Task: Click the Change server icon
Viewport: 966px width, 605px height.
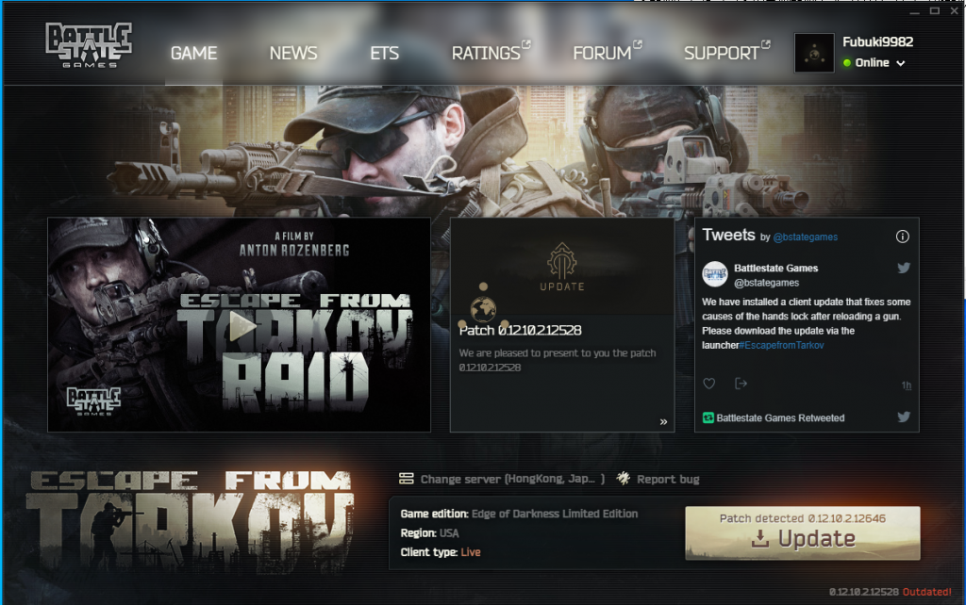Action: pyautogui.click(x=406, y=479)
